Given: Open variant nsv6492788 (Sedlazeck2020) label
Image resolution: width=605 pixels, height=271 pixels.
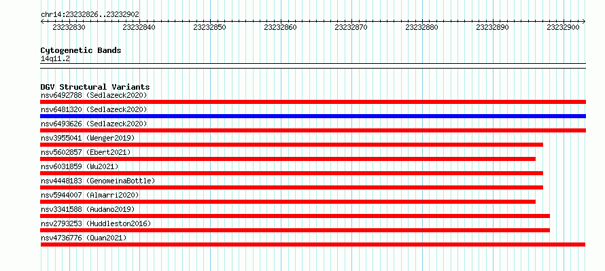Looking at the screenshot, I should (94, 95).
